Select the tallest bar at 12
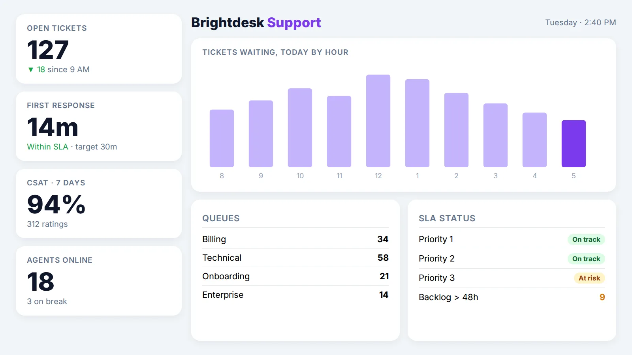Screen dimensions: 632x355 tap(378, 121)
